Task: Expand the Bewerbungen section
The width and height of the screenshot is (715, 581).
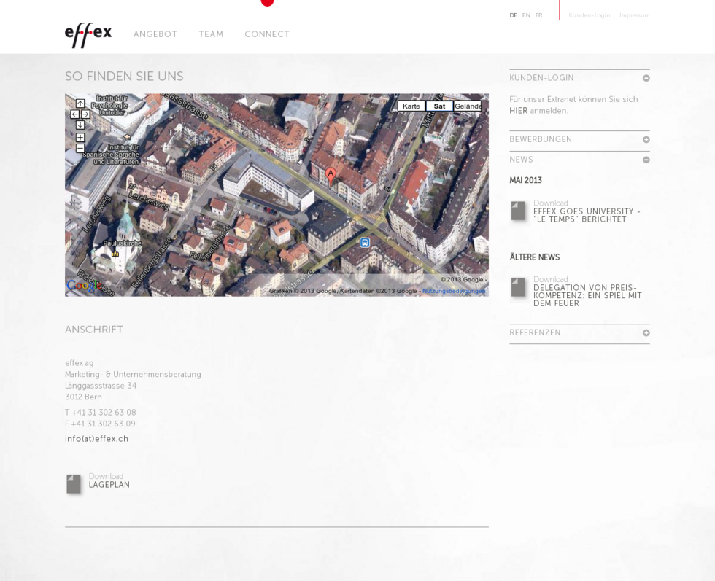Action: 646,139
